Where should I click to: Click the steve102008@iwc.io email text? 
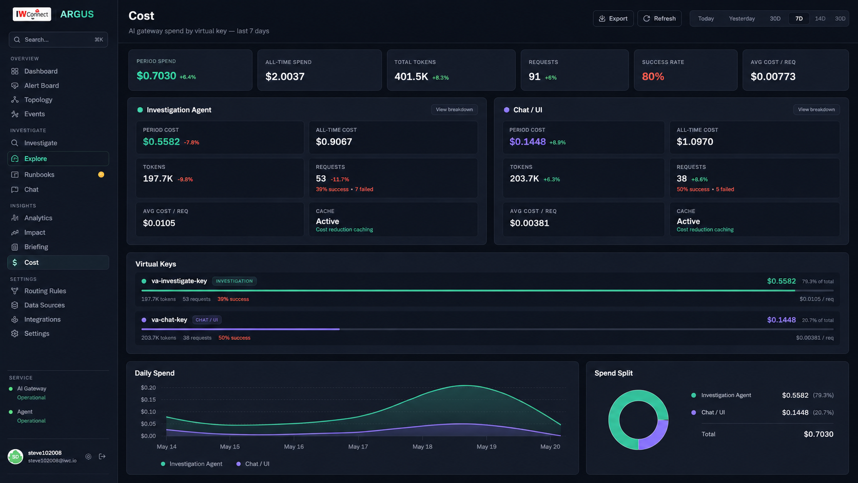52,461
